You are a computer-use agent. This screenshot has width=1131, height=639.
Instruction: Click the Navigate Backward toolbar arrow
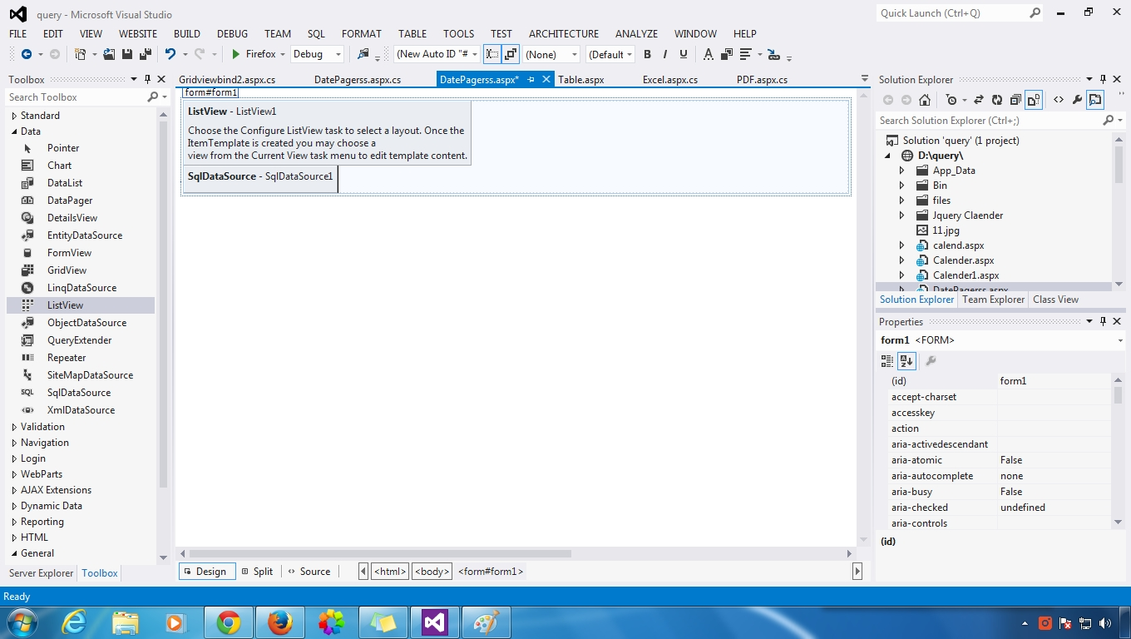27,54
